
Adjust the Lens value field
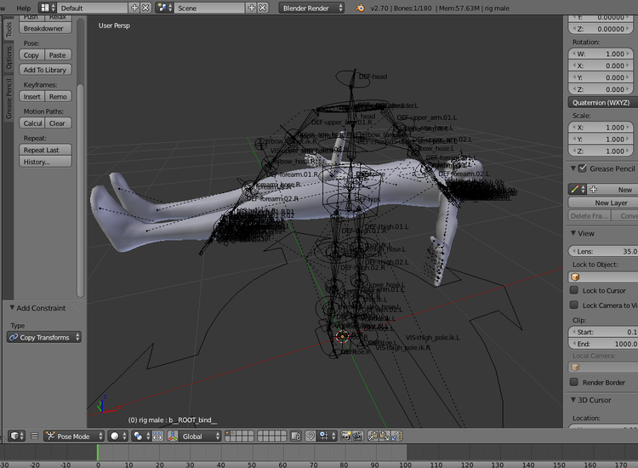pos(602,251)
